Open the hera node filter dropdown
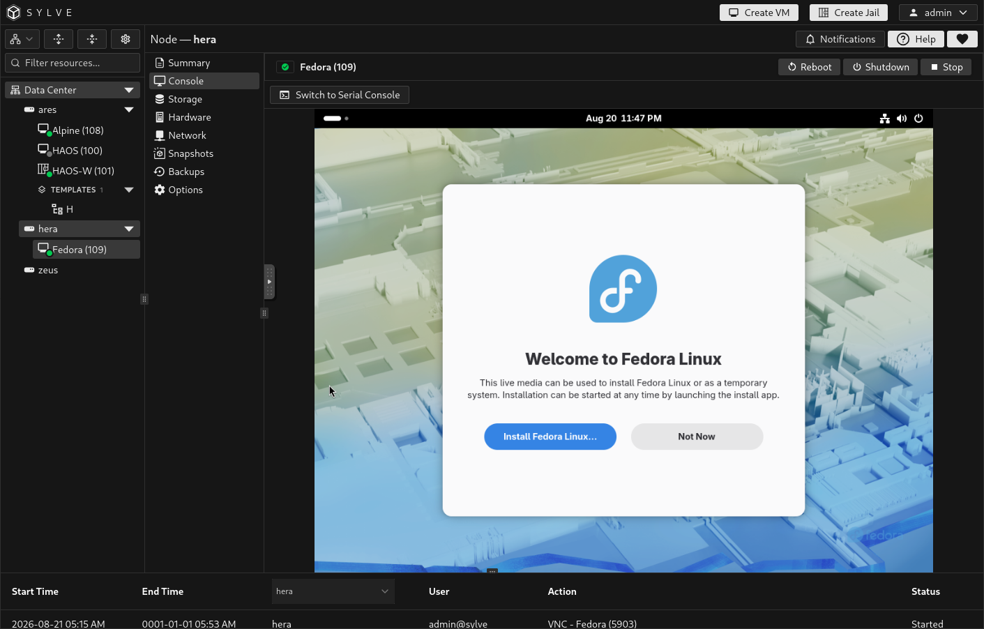984x629 pixels. [333, 591]
